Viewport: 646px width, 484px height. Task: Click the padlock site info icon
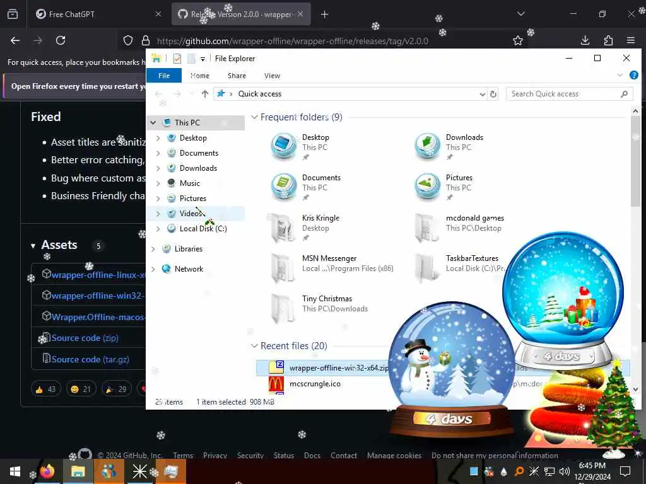pyautogui.click(x=146, y=40)
